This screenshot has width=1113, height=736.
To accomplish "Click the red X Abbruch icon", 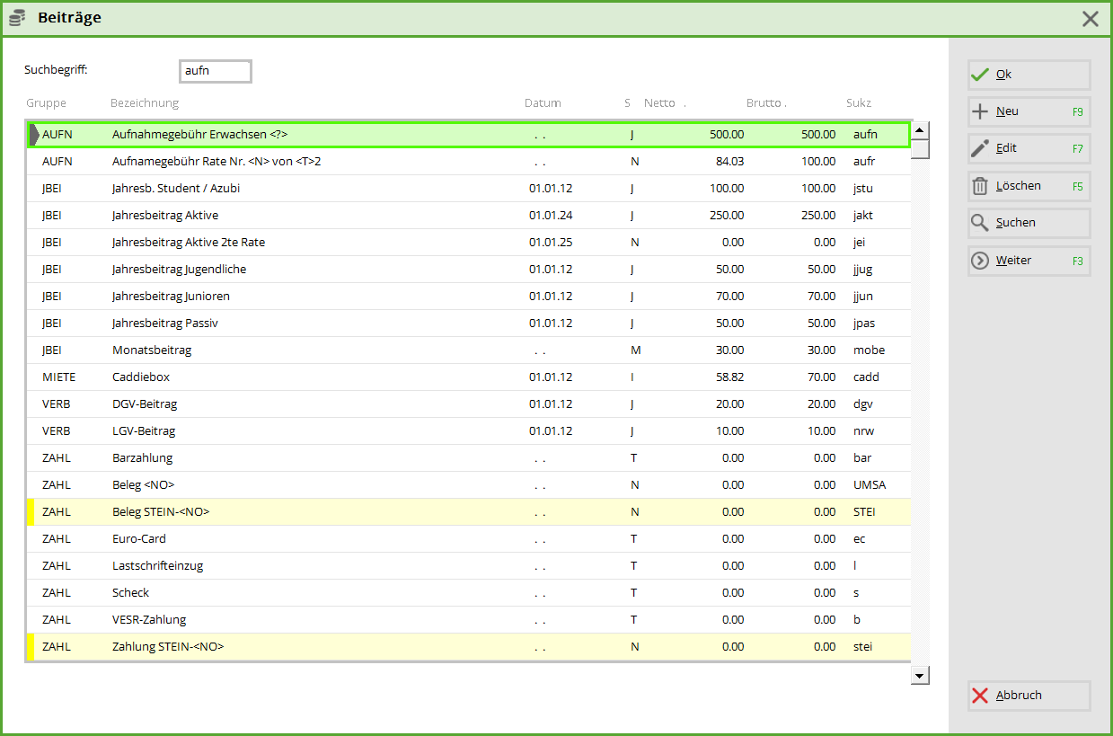I will tap(980, 696).
